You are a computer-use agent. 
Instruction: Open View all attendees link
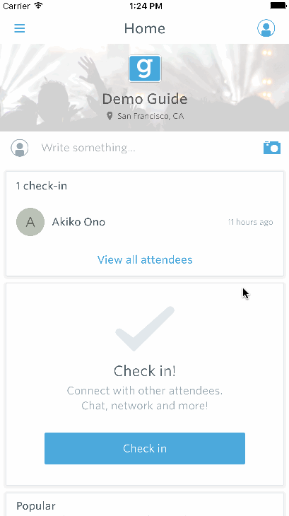pyautogui.click(x=145, y=259)
